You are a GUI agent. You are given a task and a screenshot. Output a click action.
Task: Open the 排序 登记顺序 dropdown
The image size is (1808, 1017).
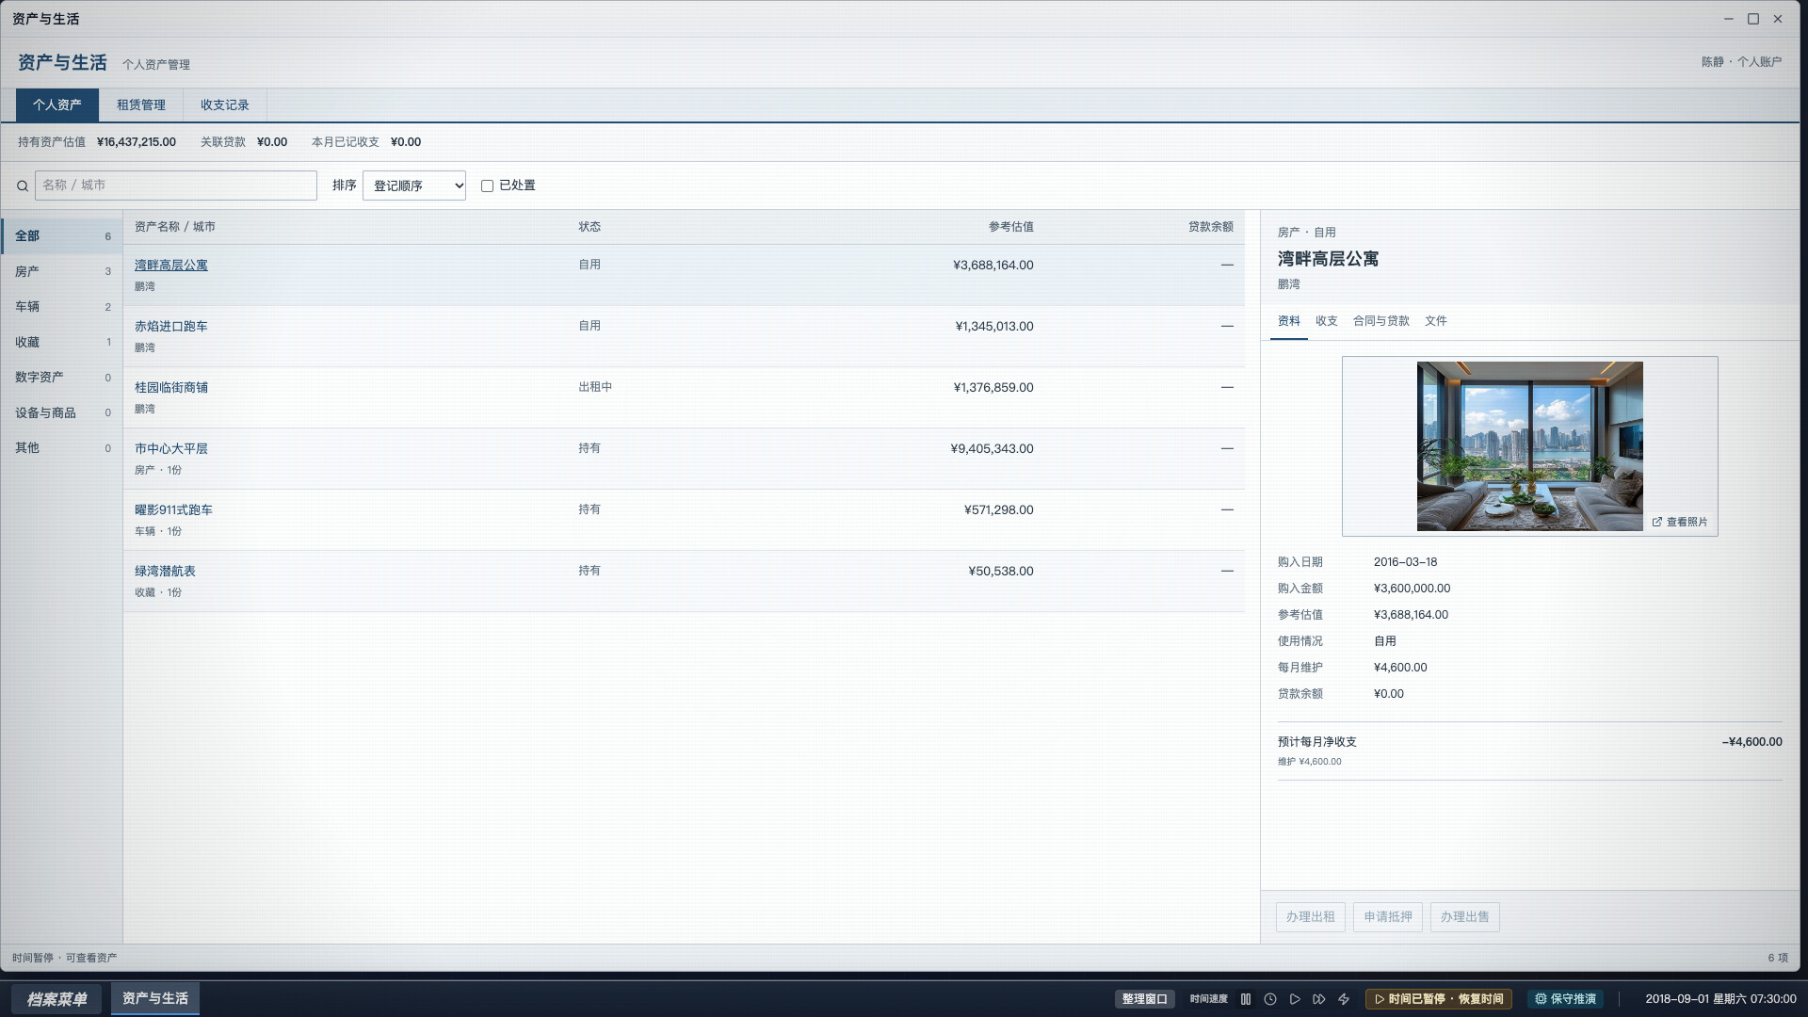click(414, 186)
